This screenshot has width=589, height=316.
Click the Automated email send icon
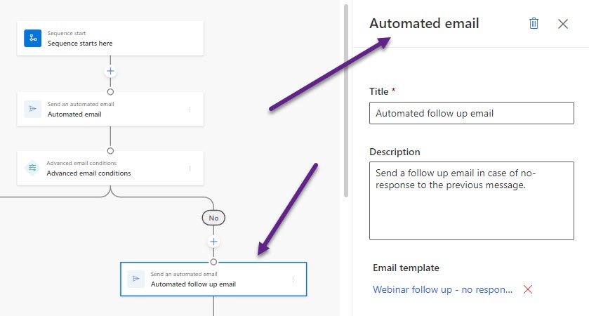pyautogui.click(x=32, y=109)
